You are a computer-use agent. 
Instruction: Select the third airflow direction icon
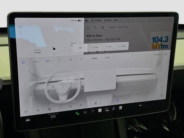(x=82, y=59)
